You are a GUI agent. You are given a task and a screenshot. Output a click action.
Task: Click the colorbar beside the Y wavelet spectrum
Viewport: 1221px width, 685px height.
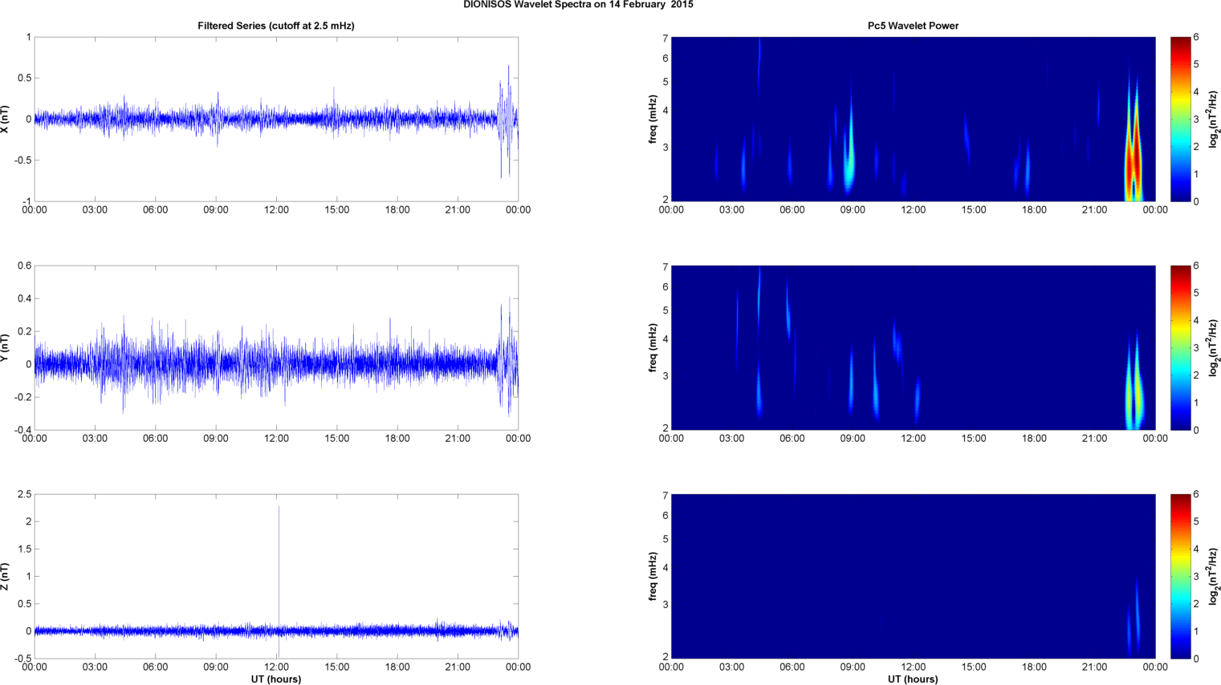[1180, 347]
